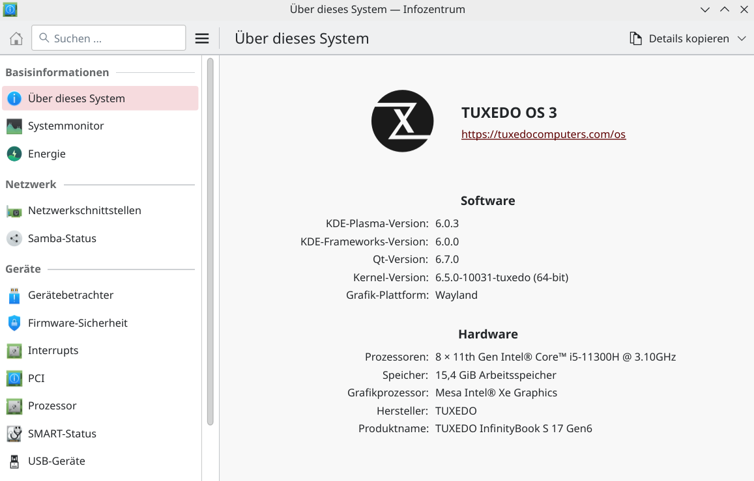The image size is (754, 481).
Task: Click the Netzwerkschnittstellen card icon
Action: 14,211
